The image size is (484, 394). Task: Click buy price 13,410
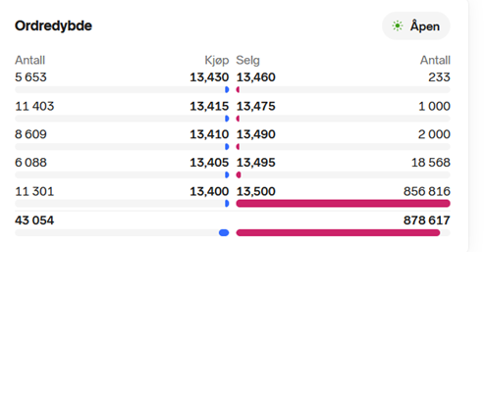pos(209,134)
